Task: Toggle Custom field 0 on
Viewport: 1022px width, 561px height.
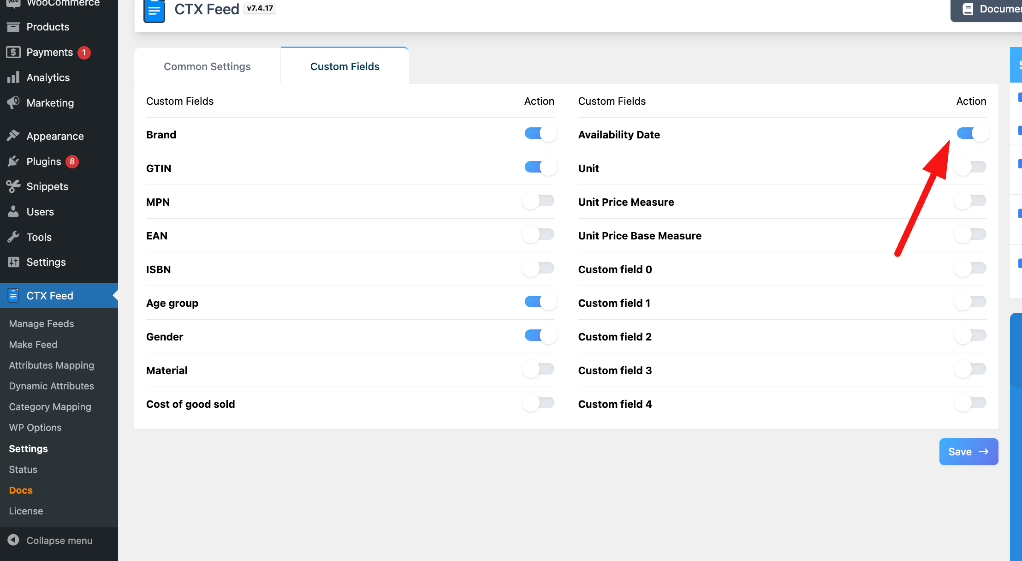Action: [971, 269]
